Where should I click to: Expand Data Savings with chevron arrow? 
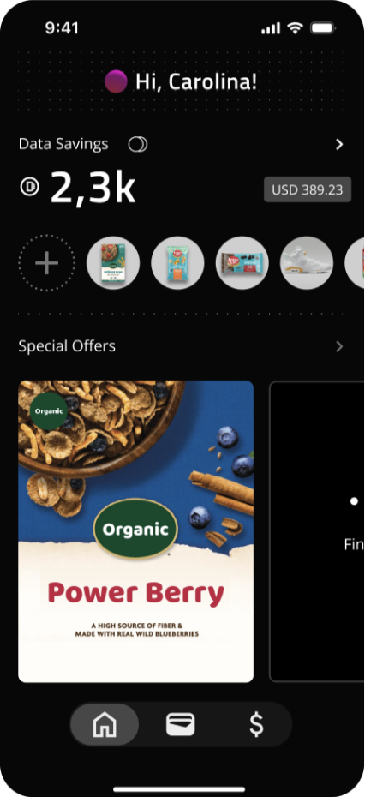coord(339,145)
